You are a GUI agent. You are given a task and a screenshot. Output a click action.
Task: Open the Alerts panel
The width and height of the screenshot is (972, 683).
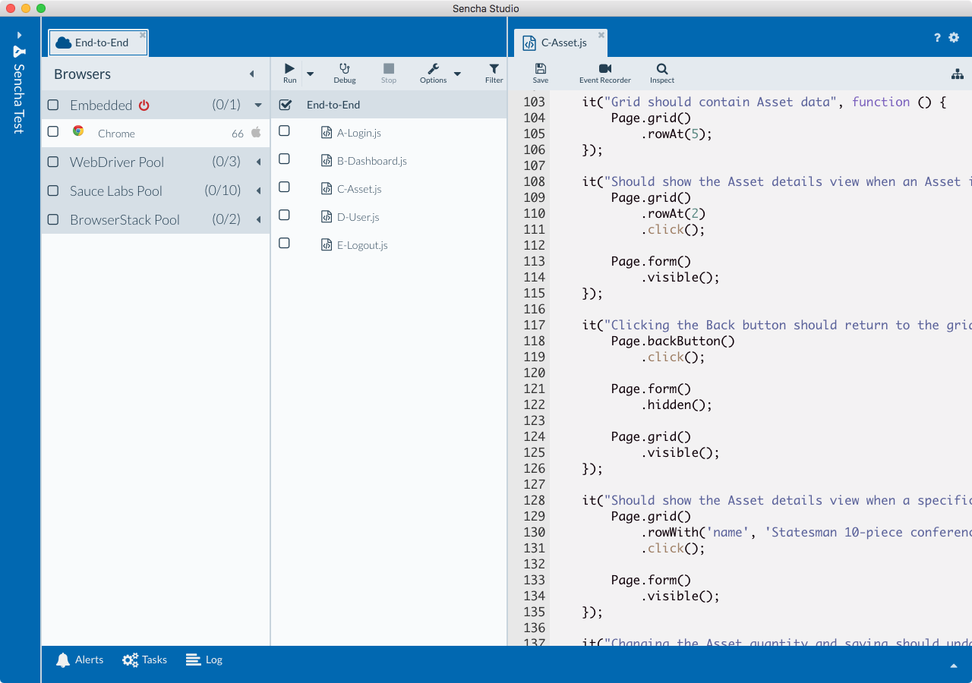click(x=80, y=660)
